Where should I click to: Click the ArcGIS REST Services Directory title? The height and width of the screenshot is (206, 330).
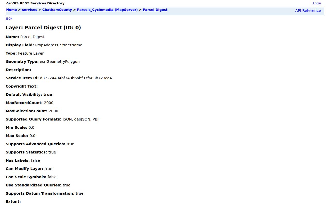[35, 3]
